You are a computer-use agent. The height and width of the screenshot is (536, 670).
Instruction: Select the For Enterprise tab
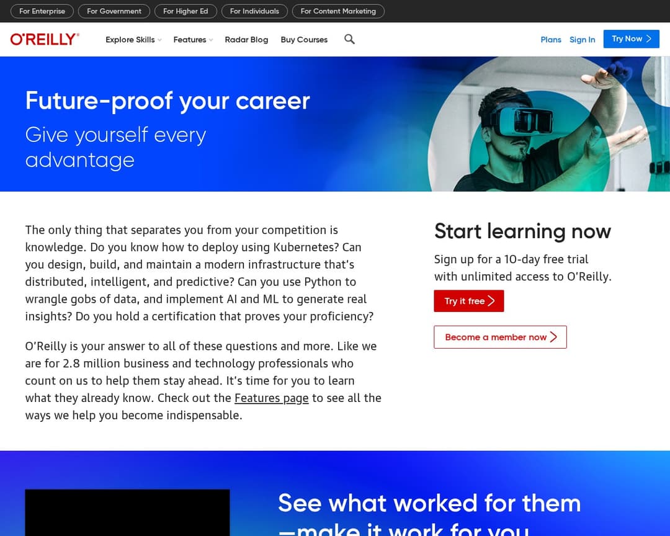42,11
